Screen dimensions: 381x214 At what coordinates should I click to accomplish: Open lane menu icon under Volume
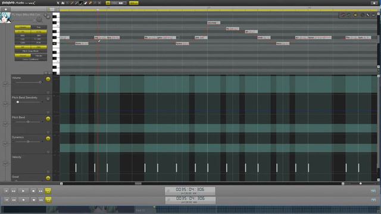(48, 93)
